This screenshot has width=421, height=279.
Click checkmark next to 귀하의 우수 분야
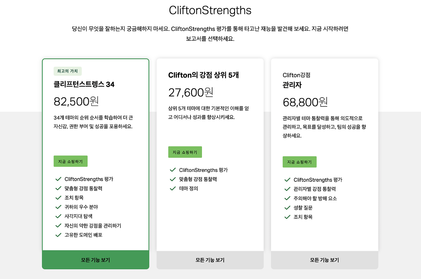59,207
